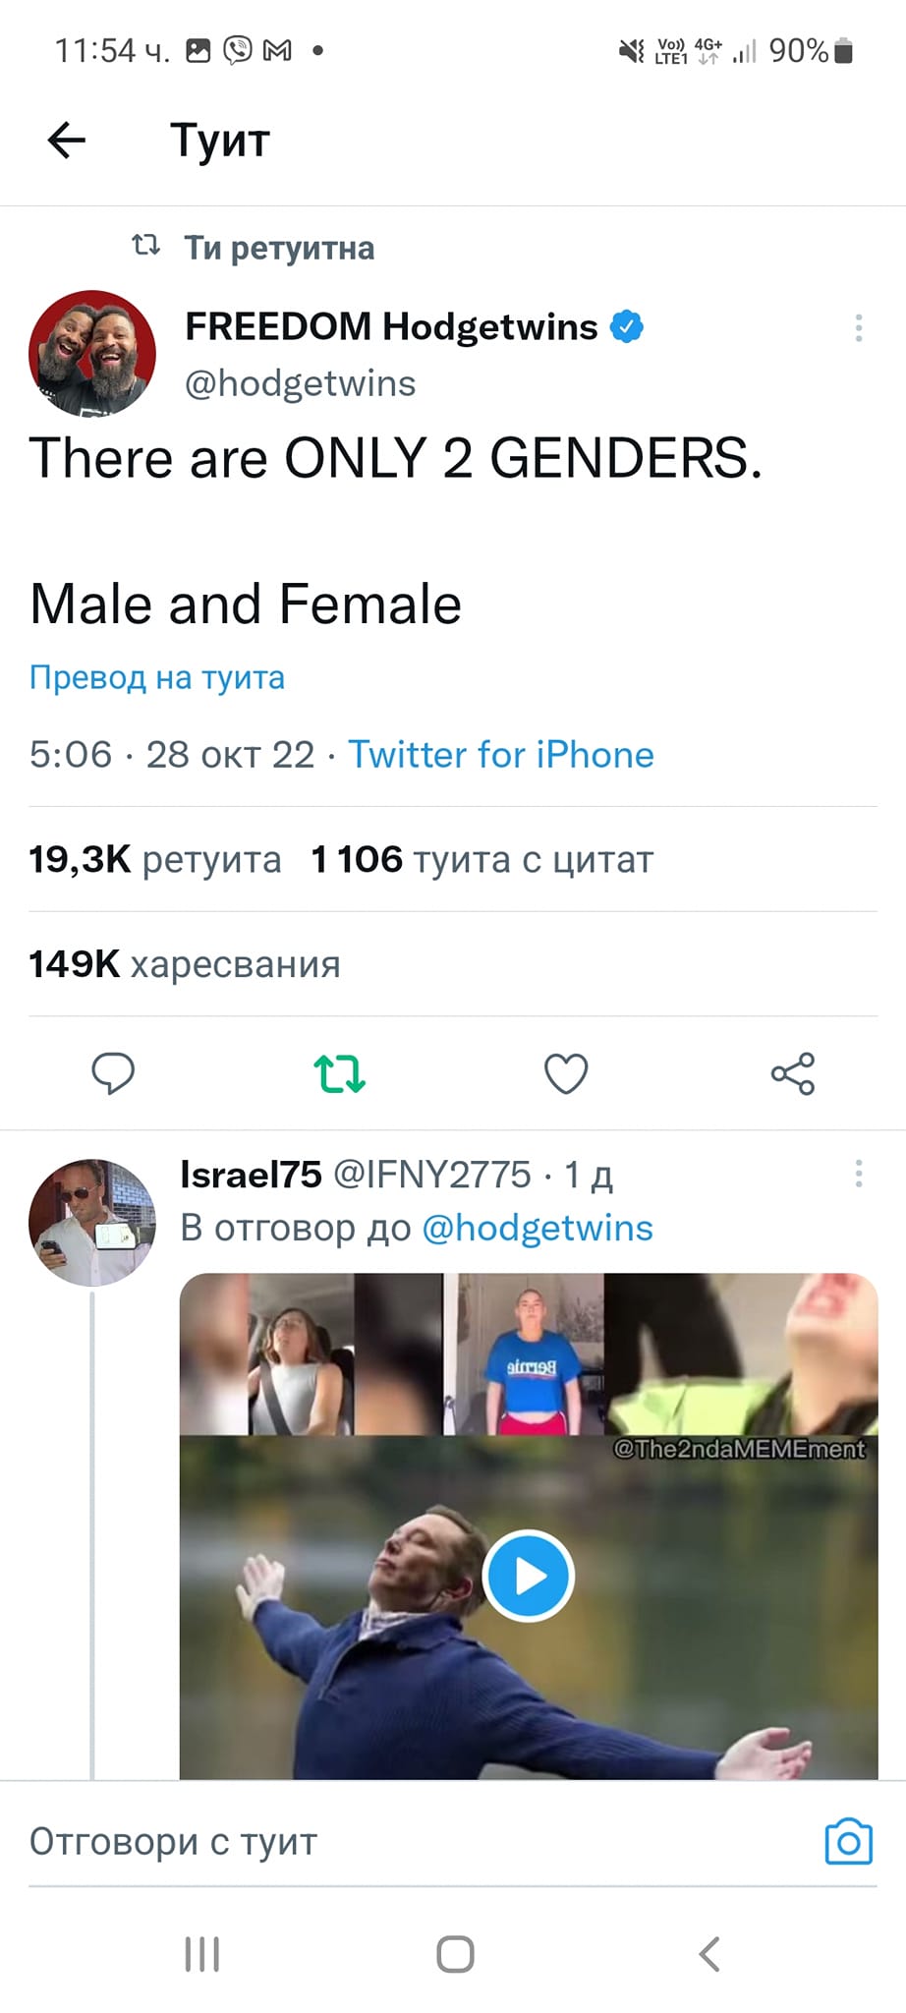Viewport: 906px width, 2013px height.
Task: Open the Hodgetwins profile picture
Action: [x=92, y=354]
